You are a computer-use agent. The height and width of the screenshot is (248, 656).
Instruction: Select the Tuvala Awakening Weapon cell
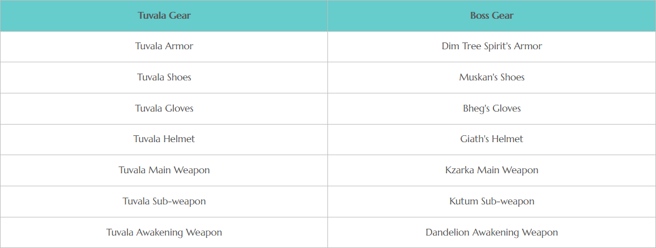[164, 232]
